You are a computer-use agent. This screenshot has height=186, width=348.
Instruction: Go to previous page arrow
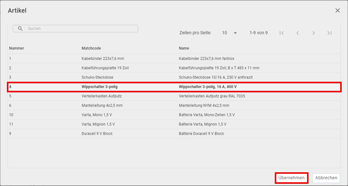pyautogui.click(x=298, y=33)
